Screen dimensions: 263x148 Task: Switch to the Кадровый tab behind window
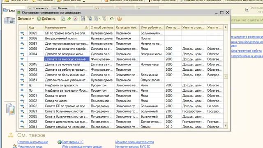point(38,8)
